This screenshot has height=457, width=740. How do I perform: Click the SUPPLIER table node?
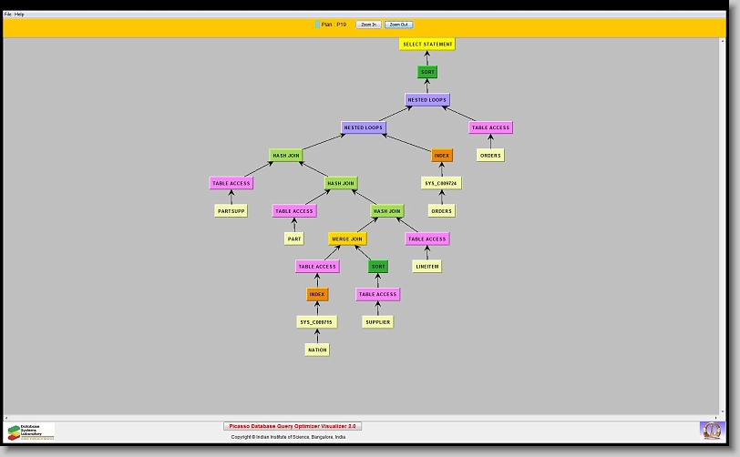(x=377, y=322)
